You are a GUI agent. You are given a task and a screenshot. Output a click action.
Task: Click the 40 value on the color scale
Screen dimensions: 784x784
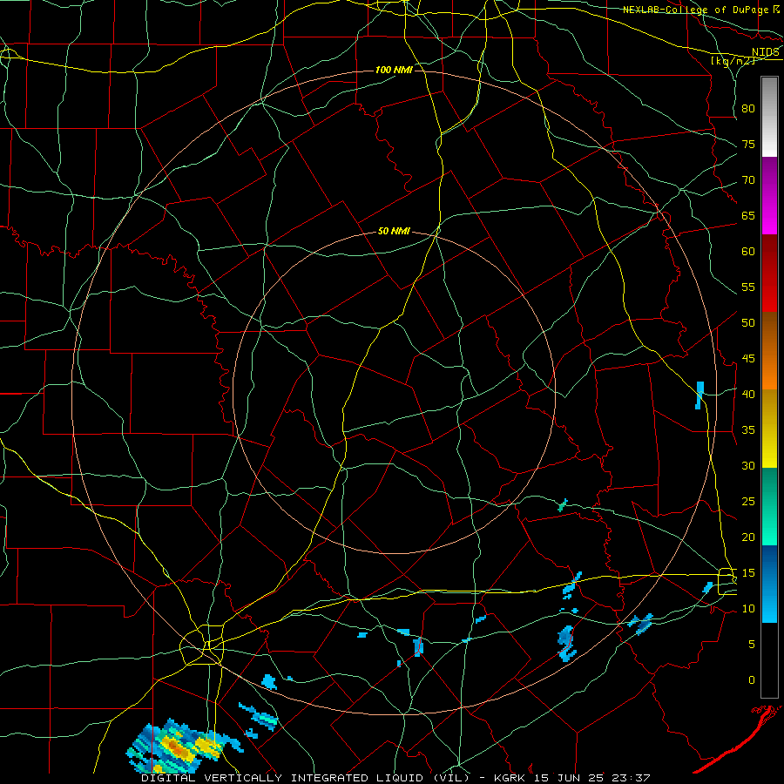tap(748, 395)
